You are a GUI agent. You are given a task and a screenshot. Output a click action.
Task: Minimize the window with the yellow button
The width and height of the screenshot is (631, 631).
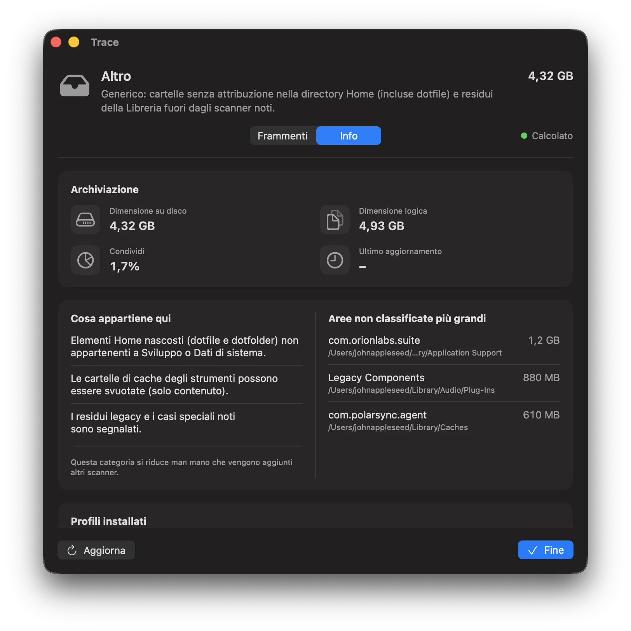(x=74, y=42)
